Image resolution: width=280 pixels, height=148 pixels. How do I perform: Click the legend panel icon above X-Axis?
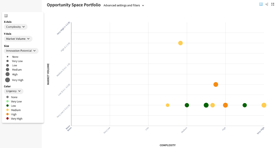click(6, 16)
